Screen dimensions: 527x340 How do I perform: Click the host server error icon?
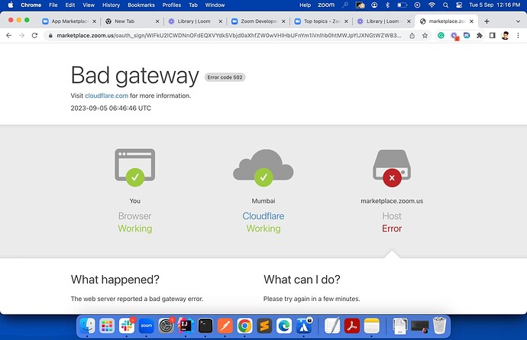392,168
